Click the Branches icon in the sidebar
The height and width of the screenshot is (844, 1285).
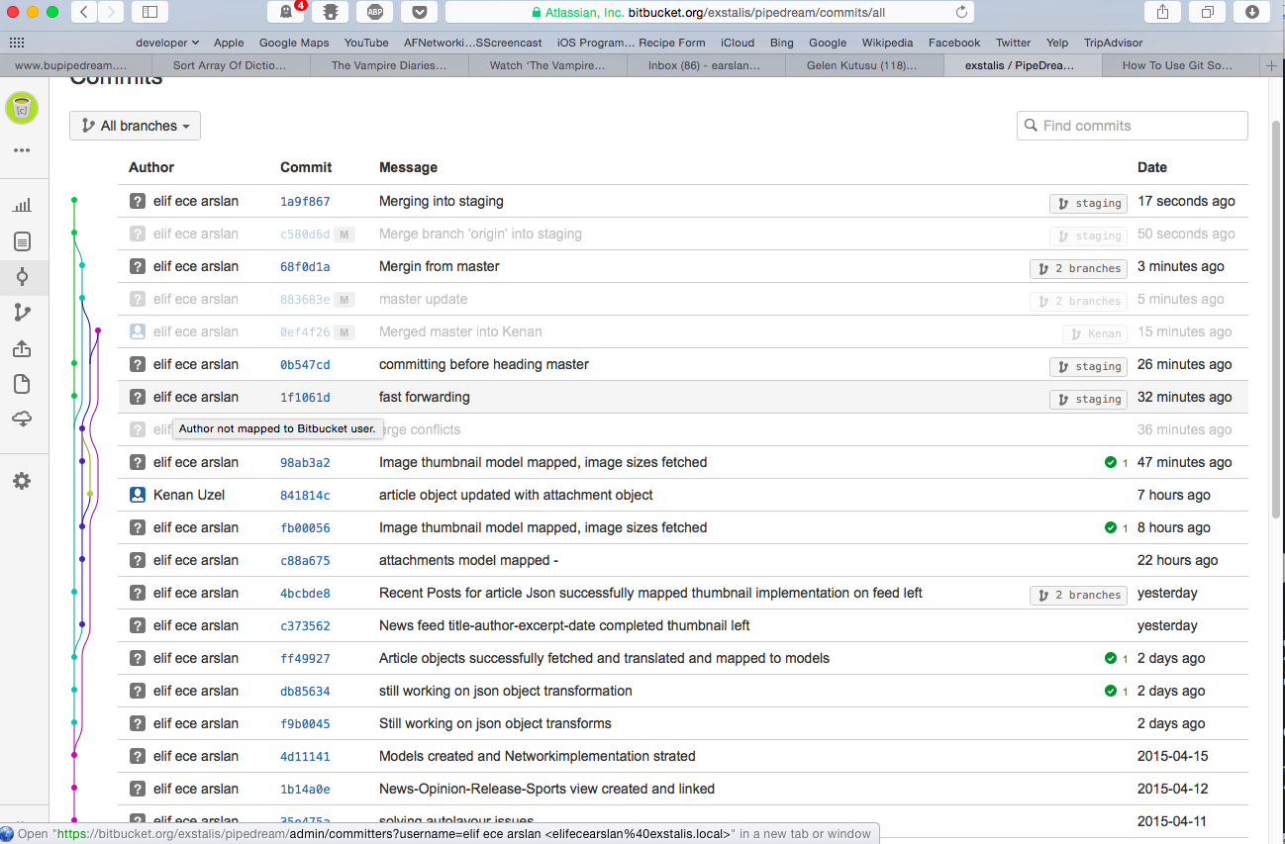22,313
